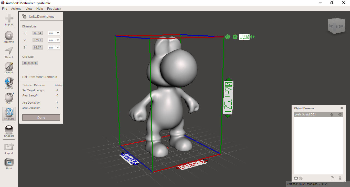Click the Avg Deviation label
Image resolution: width=350 pixels, height=187 pixels.
31,103
